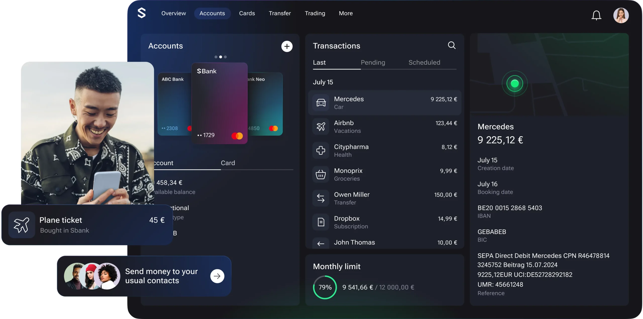Click the 79% monthly limit progress ring
This screenshot has width=643, height=319.
tap(325, 287)
